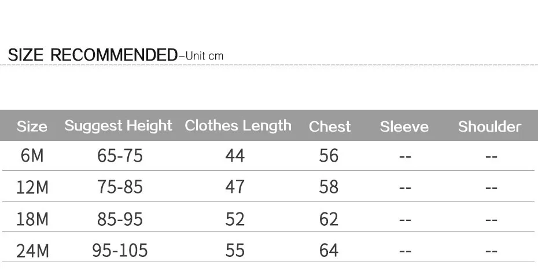Select clothes length value 52
Viewport: 538px width, 276px height.
pyautogui.click(x=235, y=219)
